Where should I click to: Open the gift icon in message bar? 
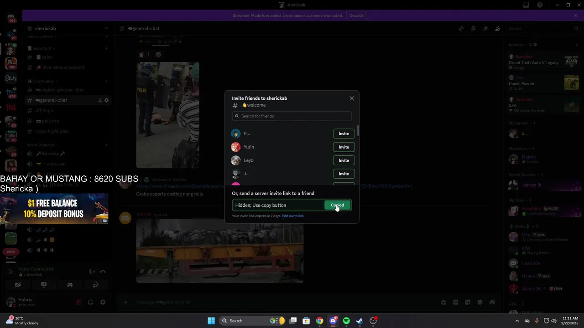pos(443,302)
